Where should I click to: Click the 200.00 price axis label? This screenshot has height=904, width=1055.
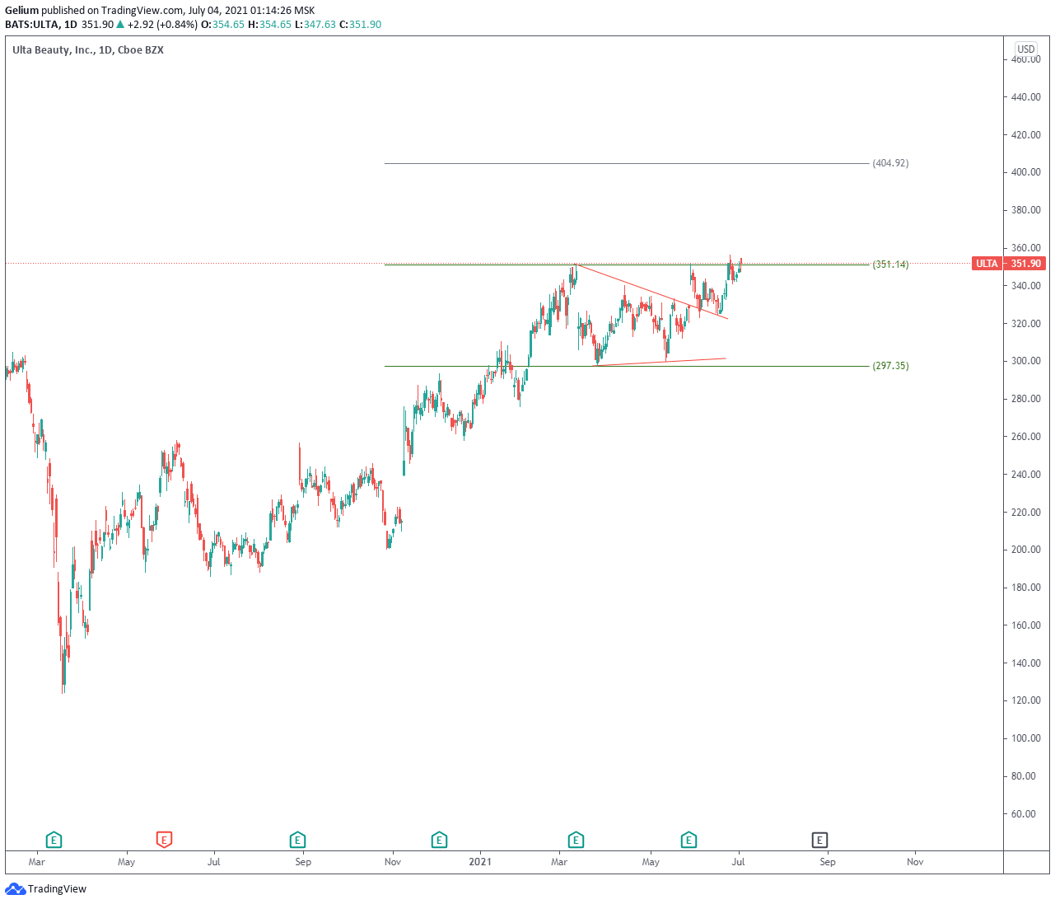point(1026,550)
